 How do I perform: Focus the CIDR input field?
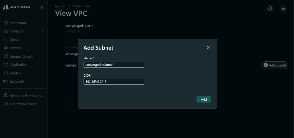tap(114, 81)
